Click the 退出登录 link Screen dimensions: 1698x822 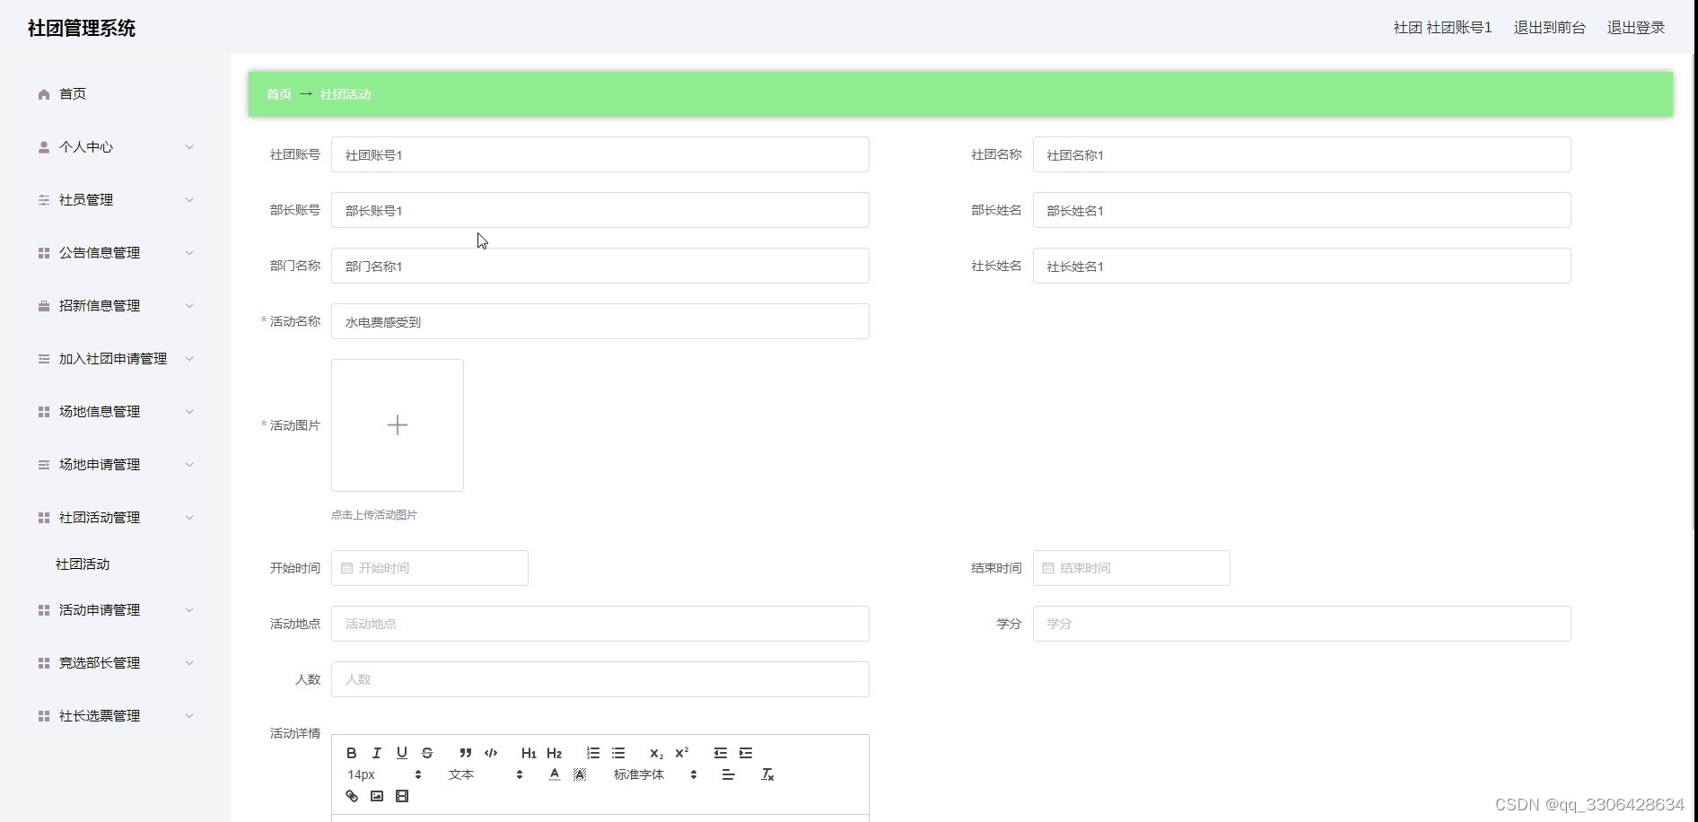pyautogui.click(x=1636, y=28)
